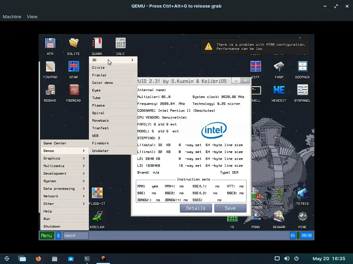The image size is (353, 264).
Task: Click the green Menu button
Action: [47, 235]
